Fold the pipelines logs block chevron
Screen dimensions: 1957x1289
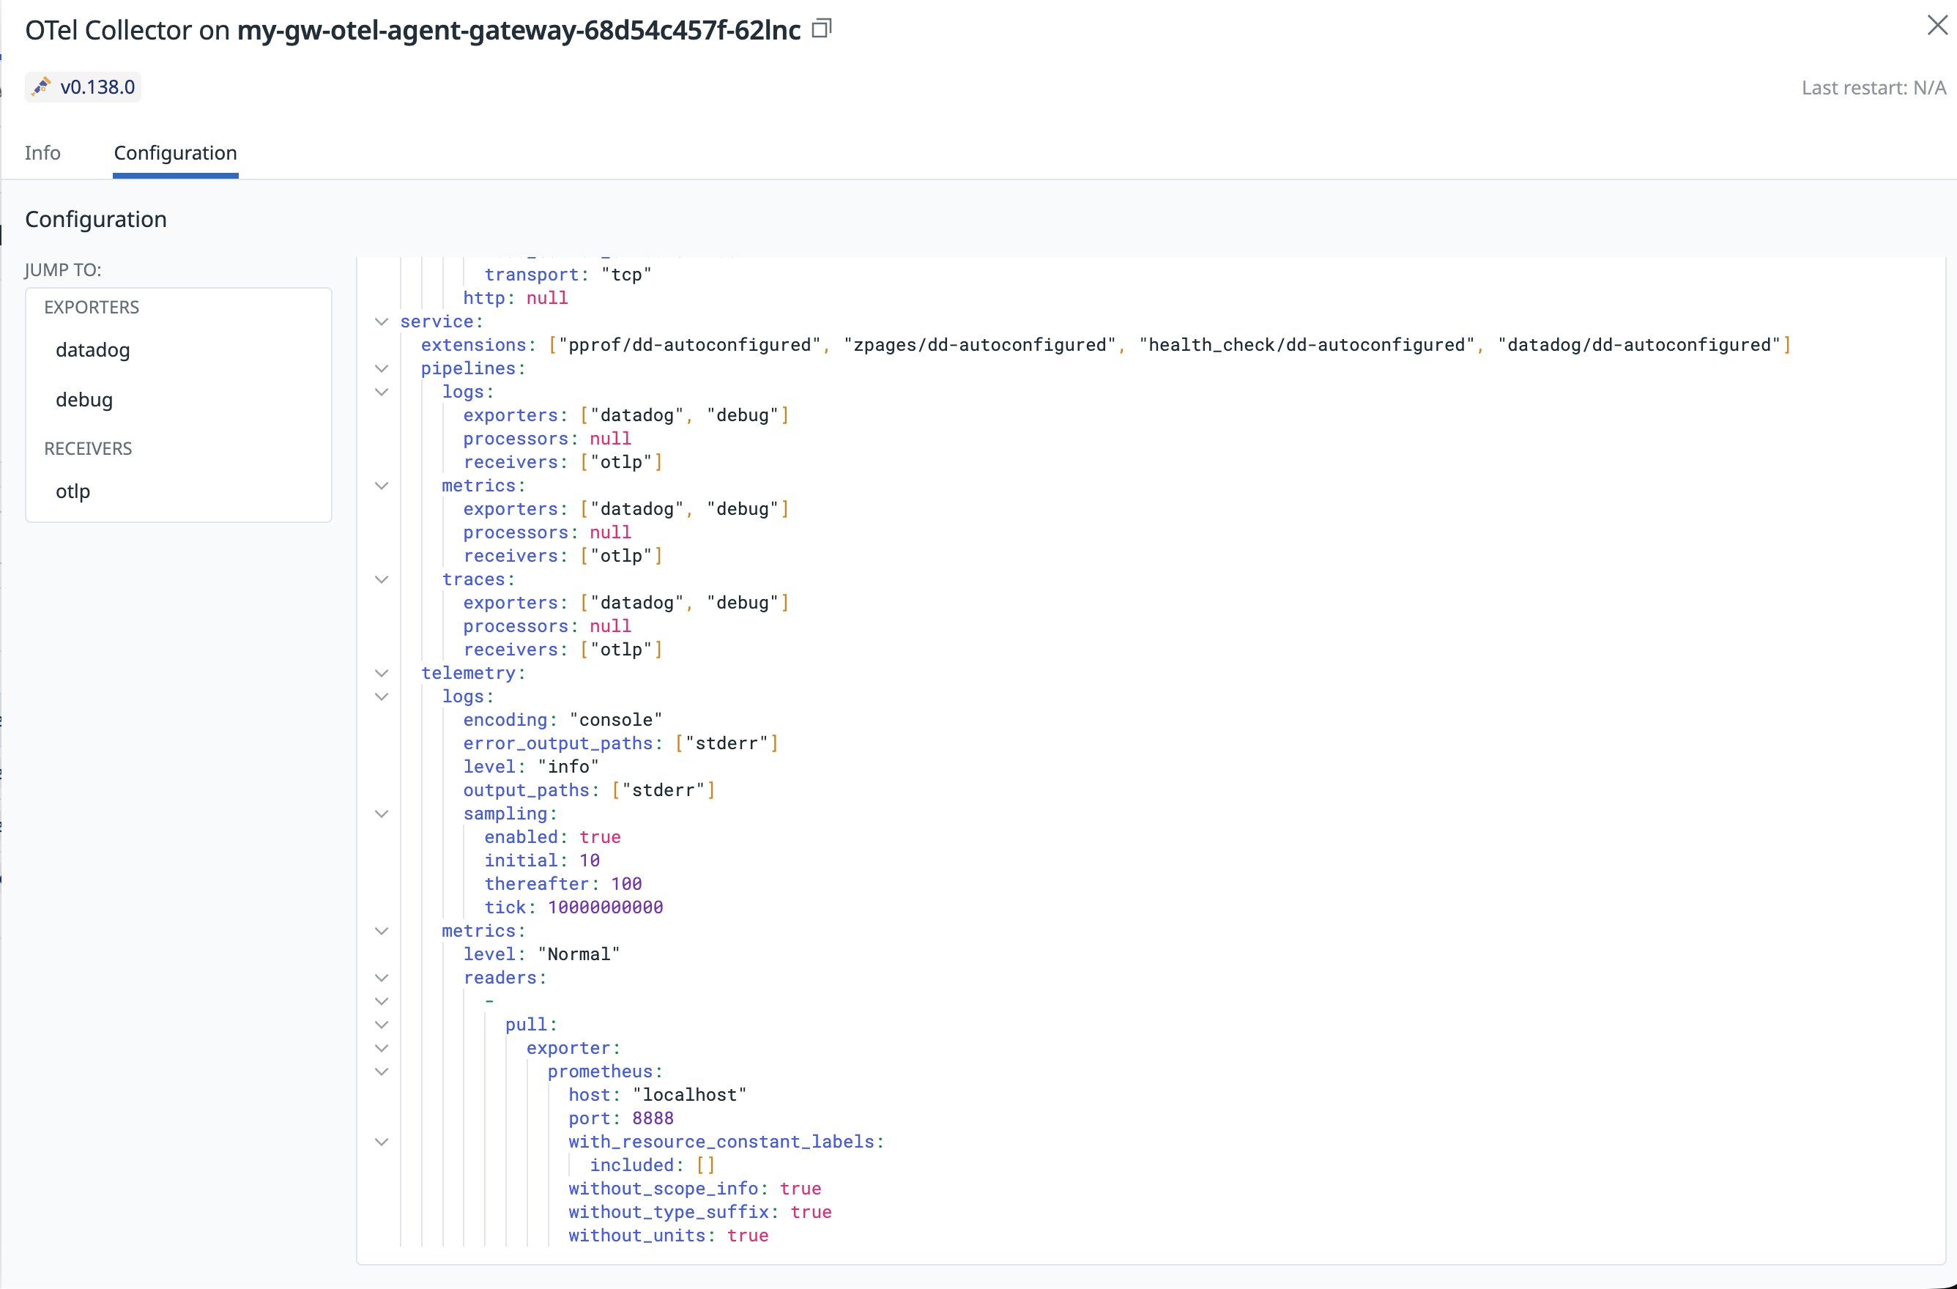(382, 392)
